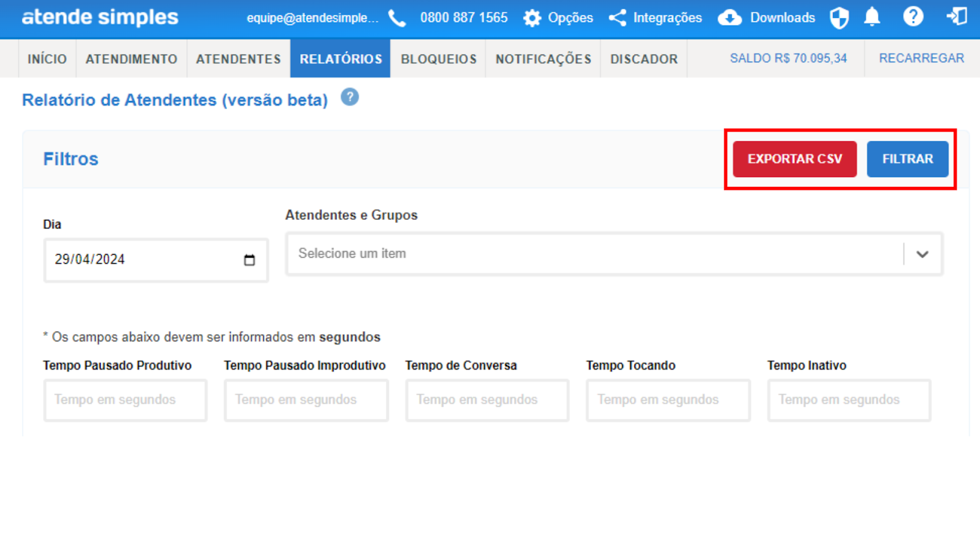Viewport: 980px width, 551px height.
Task: Open the RELATÓRIOS tab
Action: [341, 59]
